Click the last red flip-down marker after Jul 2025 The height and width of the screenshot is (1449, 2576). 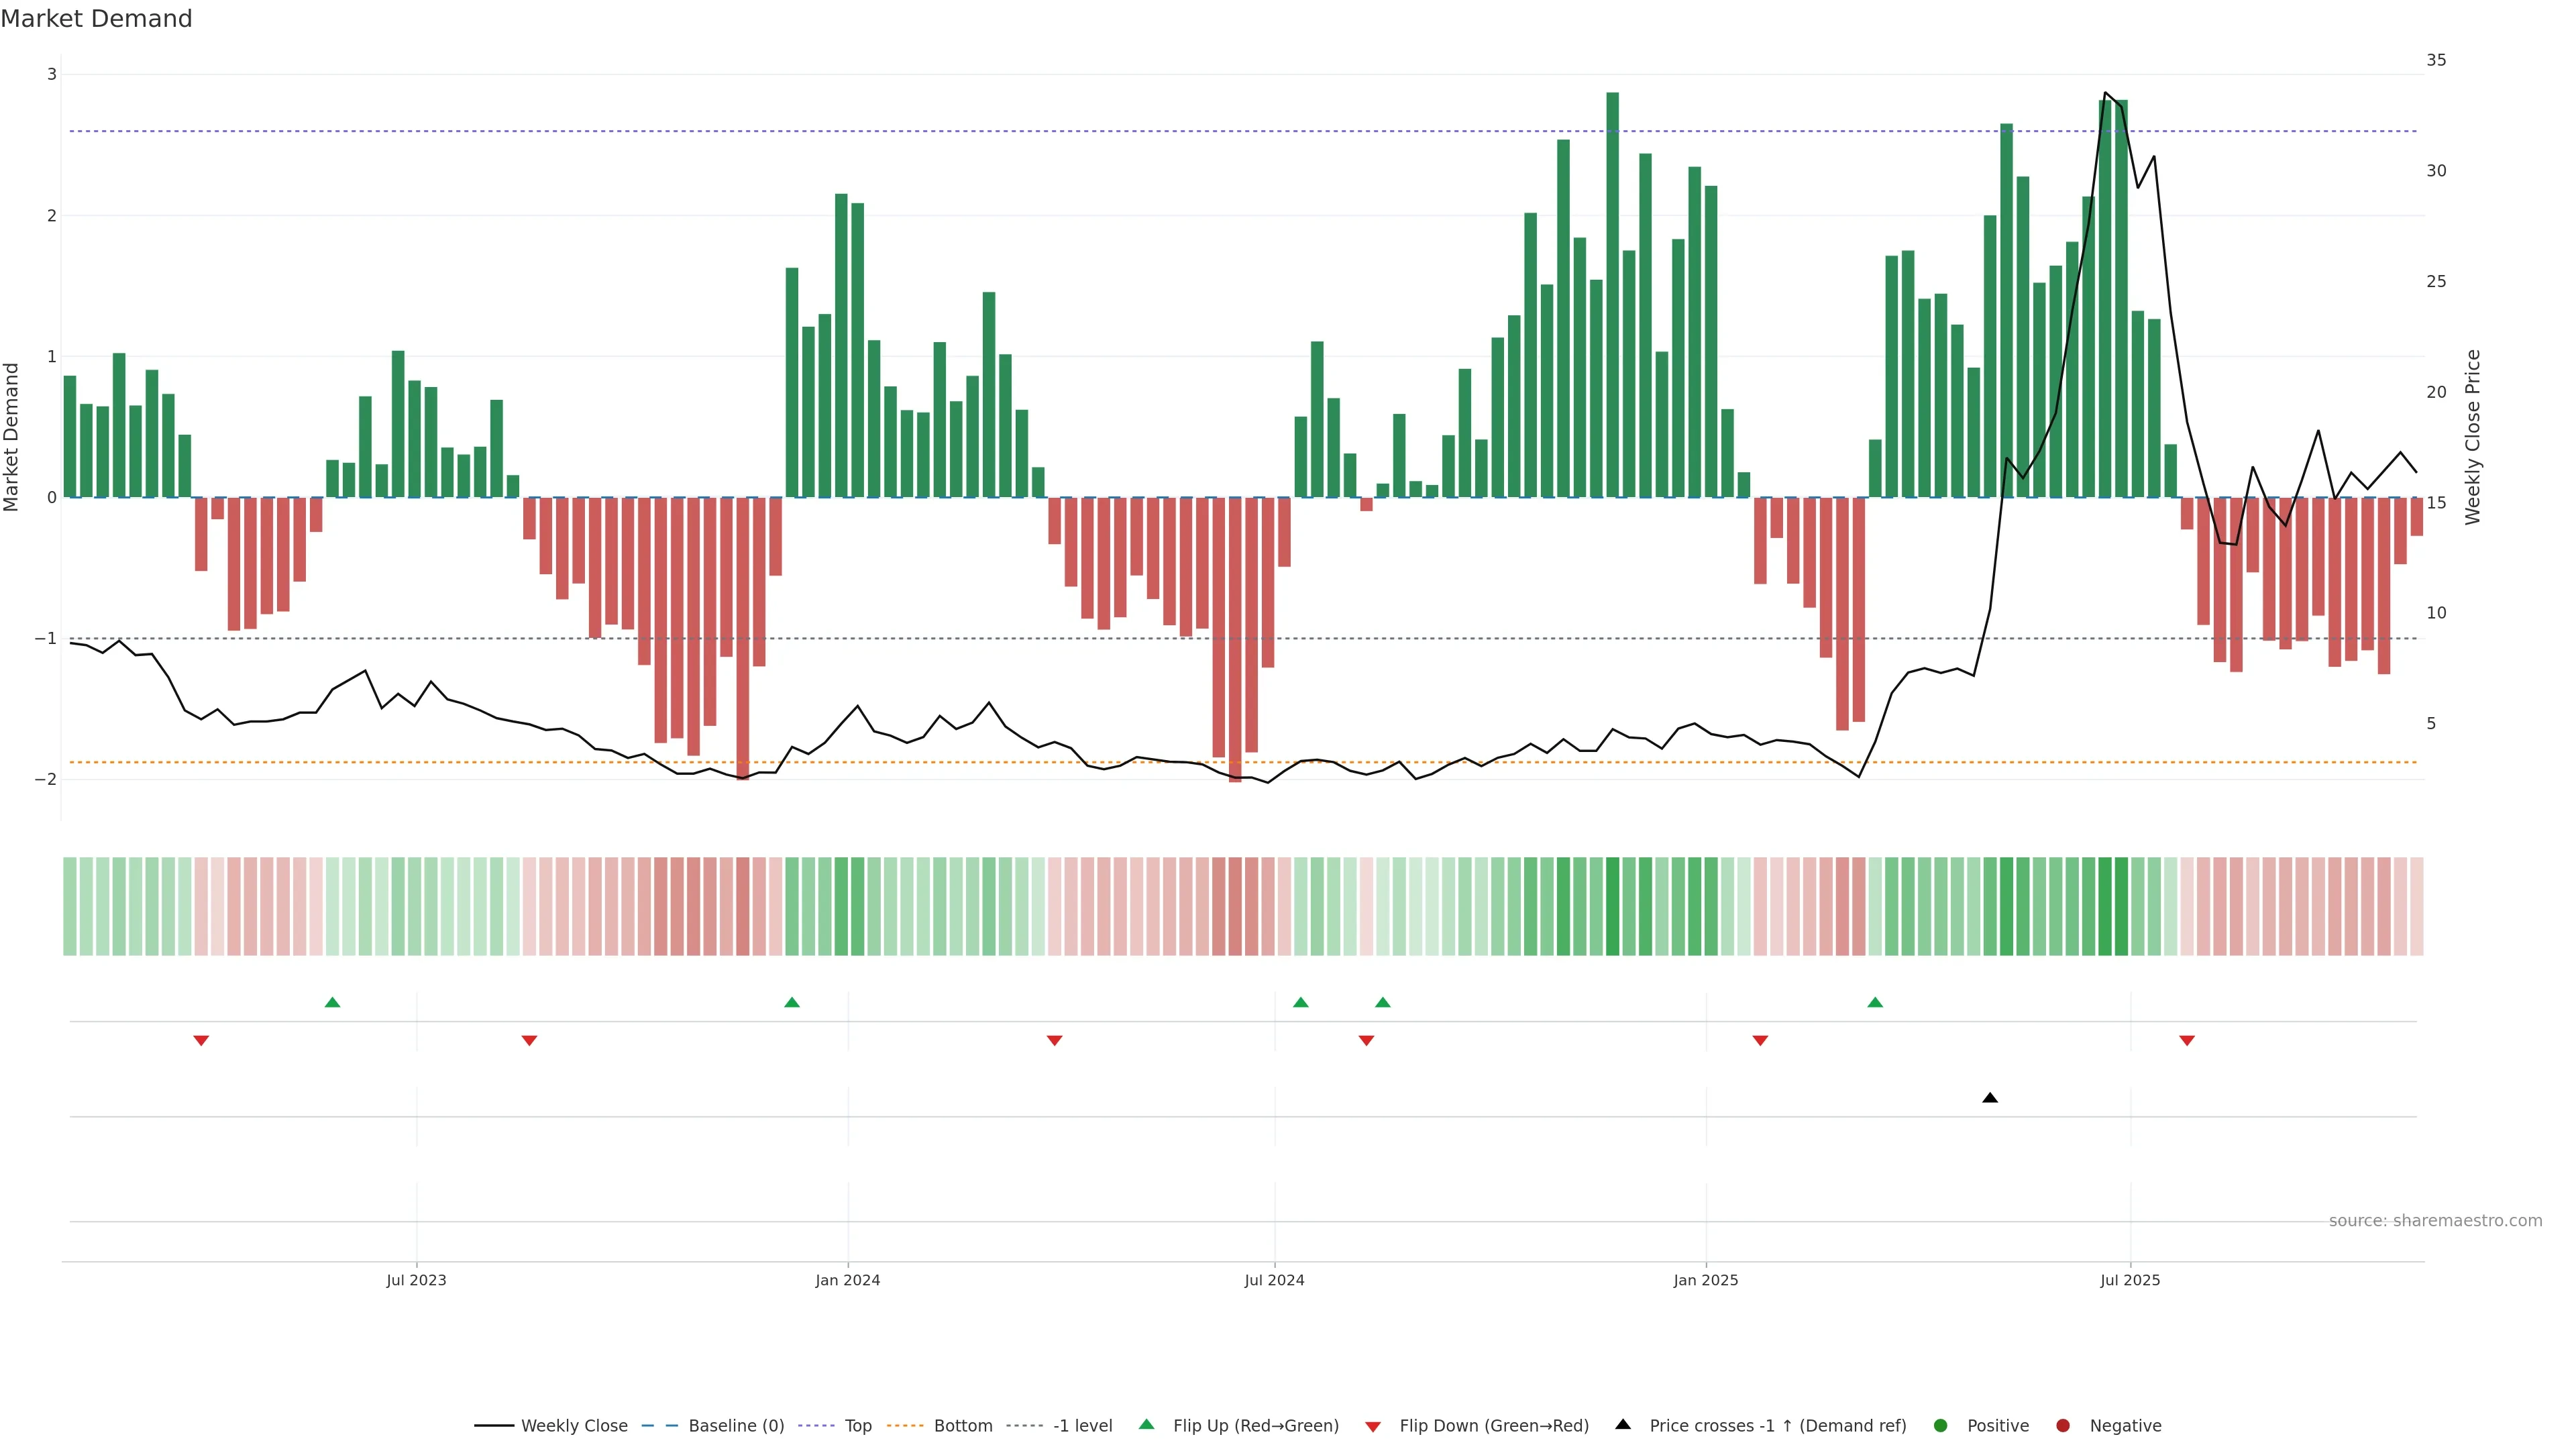coord(2187,1041)
